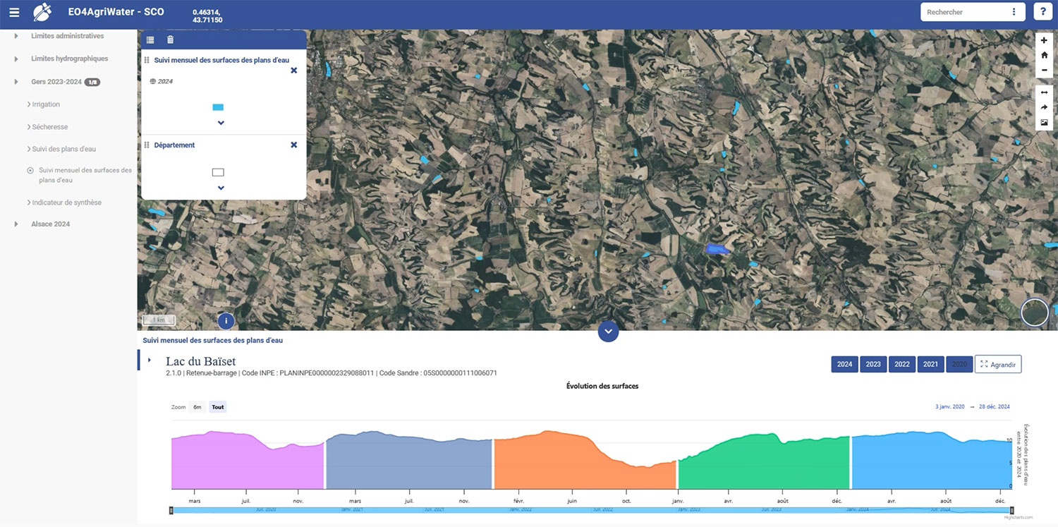Click the Agrandir button
The height and width of the screenshot is (527, 1058).
(x=997, y=364)
